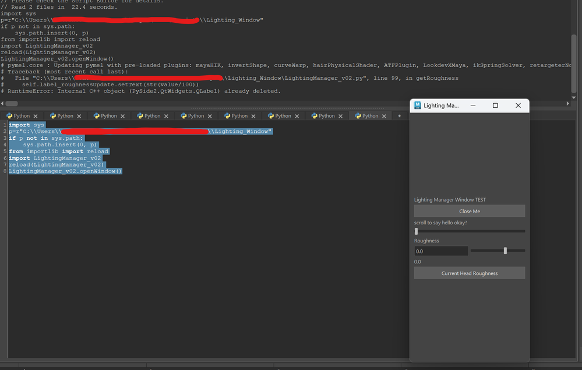The width and height of the screenshot is (582, 370).
Task: Click the history pane scroll-down arrow
Action: 574,98
